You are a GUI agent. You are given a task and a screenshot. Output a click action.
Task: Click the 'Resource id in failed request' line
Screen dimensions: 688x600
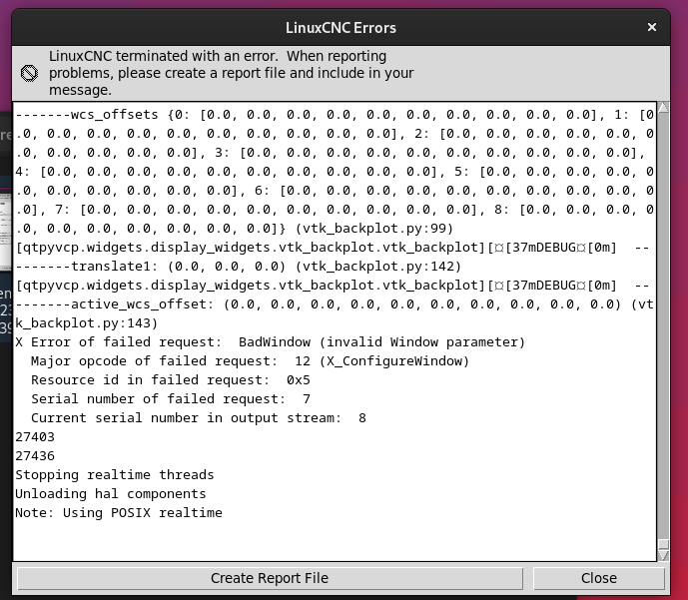(171, 379)
